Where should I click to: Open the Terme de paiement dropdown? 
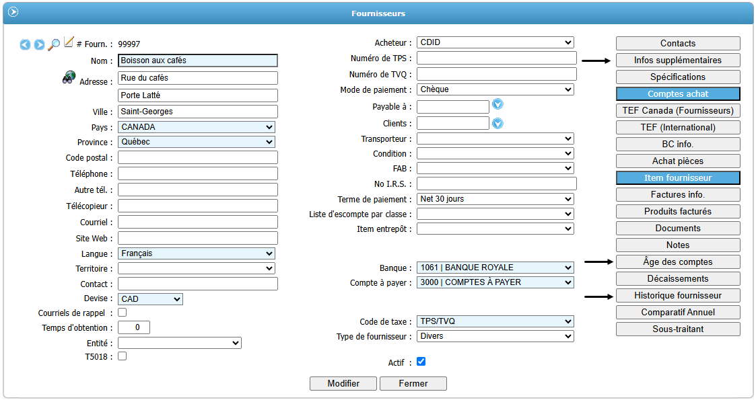(495, 199)
